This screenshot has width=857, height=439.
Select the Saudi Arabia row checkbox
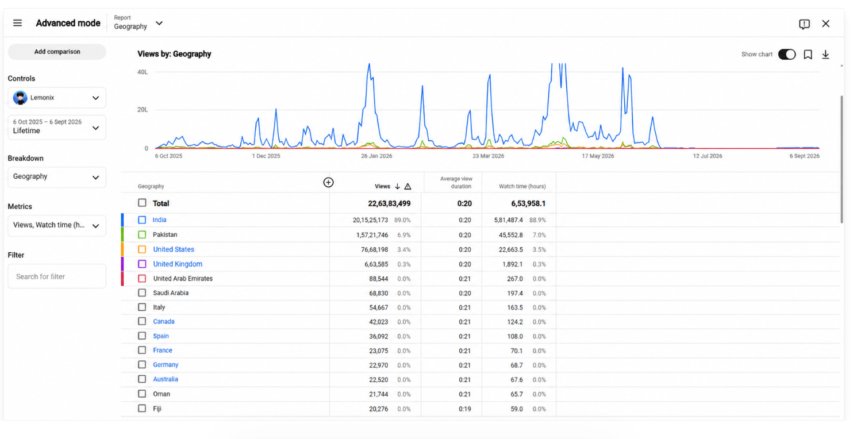pyautogui.click(x=142, y=292)
